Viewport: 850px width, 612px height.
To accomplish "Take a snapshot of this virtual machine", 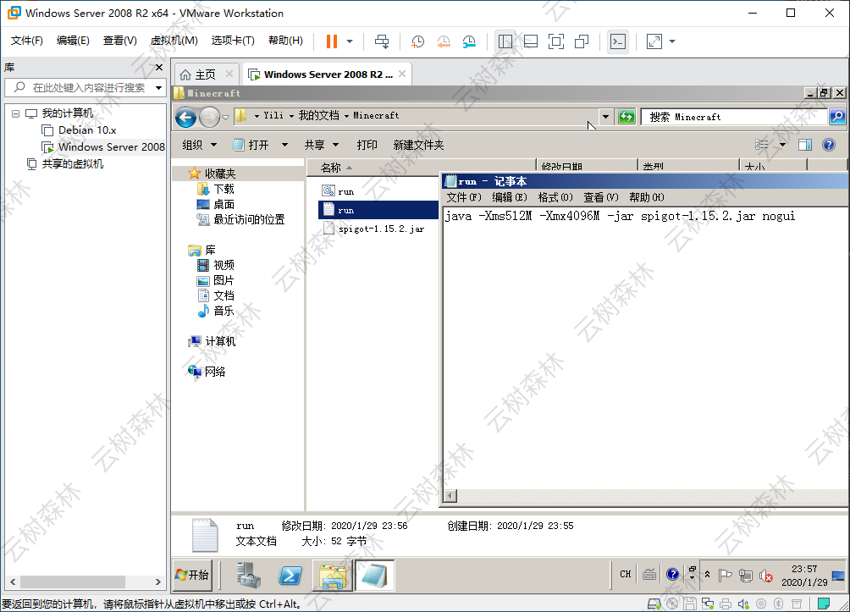I will coord(417,41).
